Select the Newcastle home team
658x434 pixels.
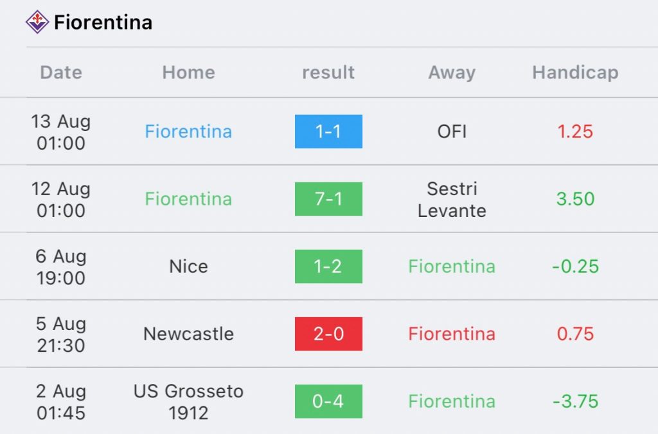188,334
